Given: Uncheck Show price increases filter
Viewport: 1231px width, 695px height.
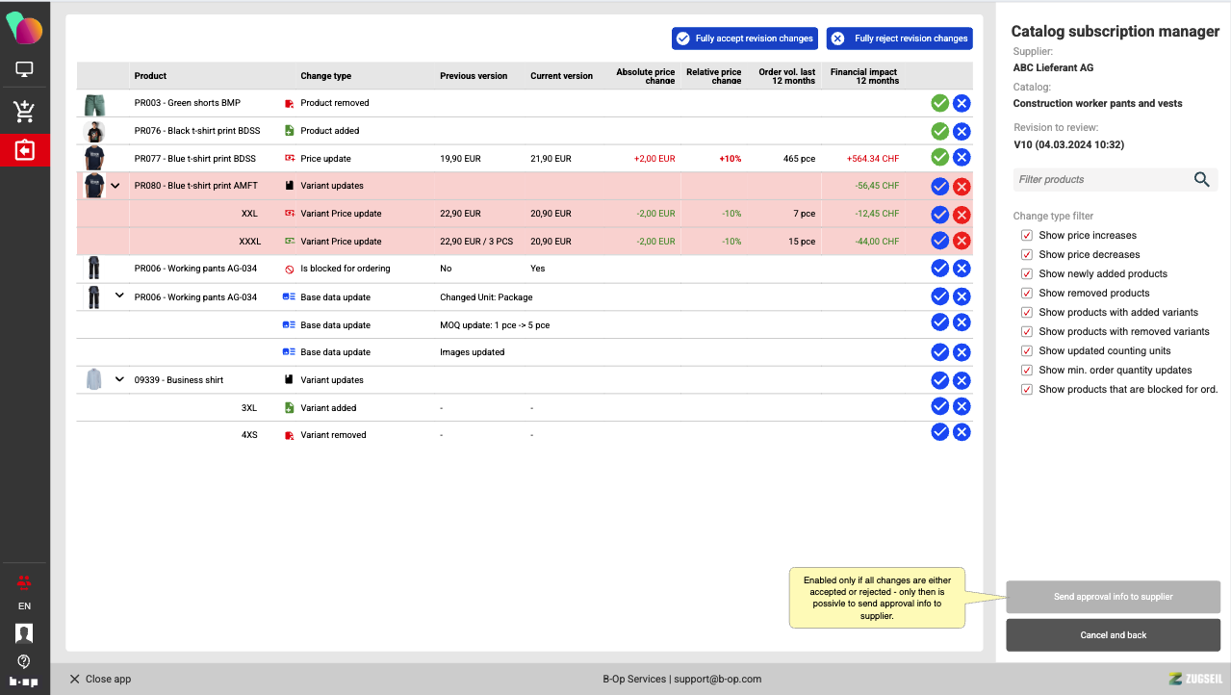Looking at the screenshot, I should pos(1027,236).
